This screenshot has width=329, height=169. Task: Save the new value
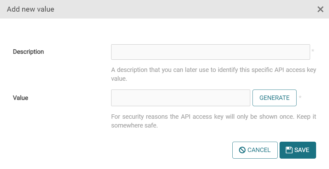pos(298,150)
